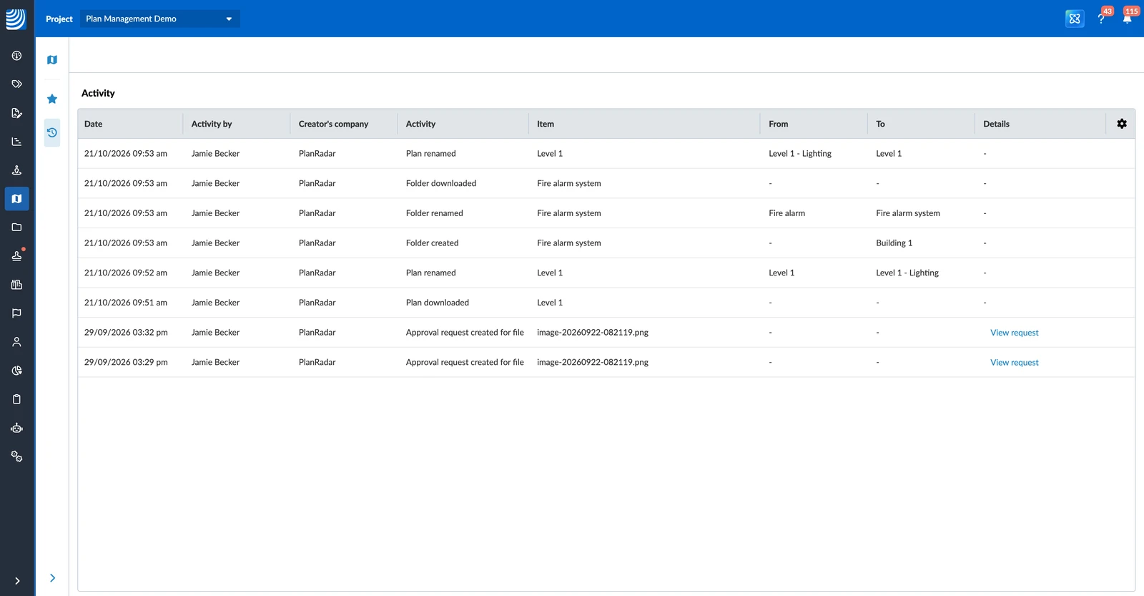Click date 21/10/2026 09:52 am
Screen dimensions: 1144x596
126,273
